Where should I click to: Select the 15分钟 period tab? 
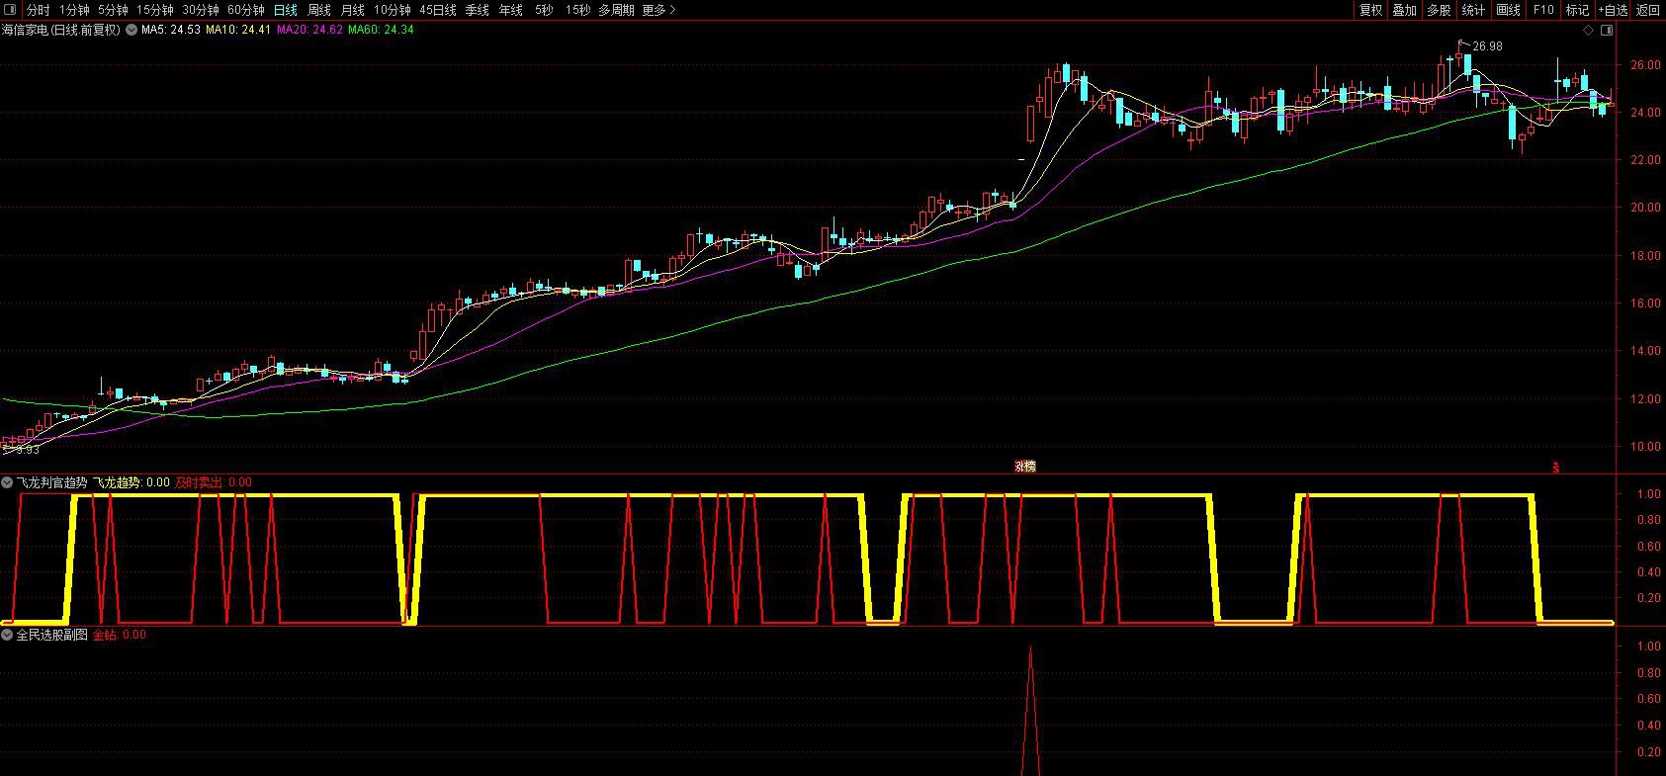[155, 10]
